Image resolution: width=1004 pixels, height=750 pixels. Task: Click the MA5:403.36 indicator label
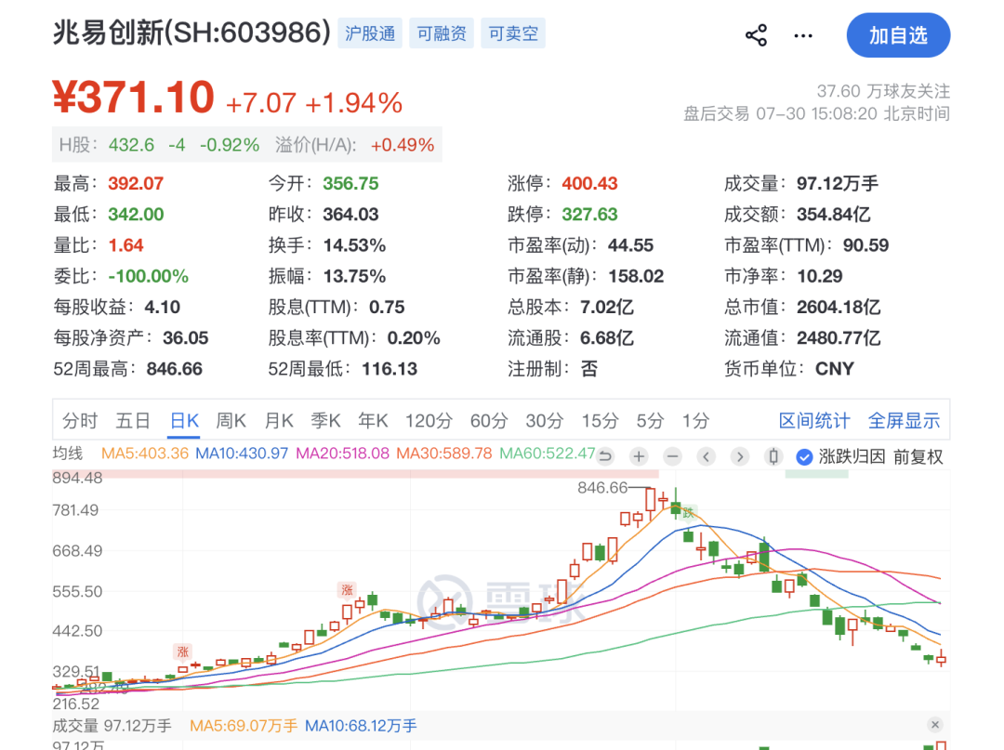tap(145, 454)
